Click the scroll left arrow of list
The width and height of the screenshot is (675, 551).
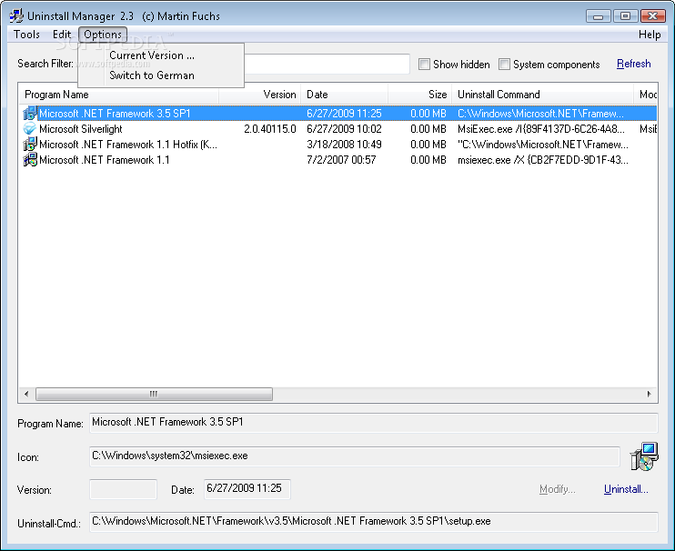[x=26, y=394]
